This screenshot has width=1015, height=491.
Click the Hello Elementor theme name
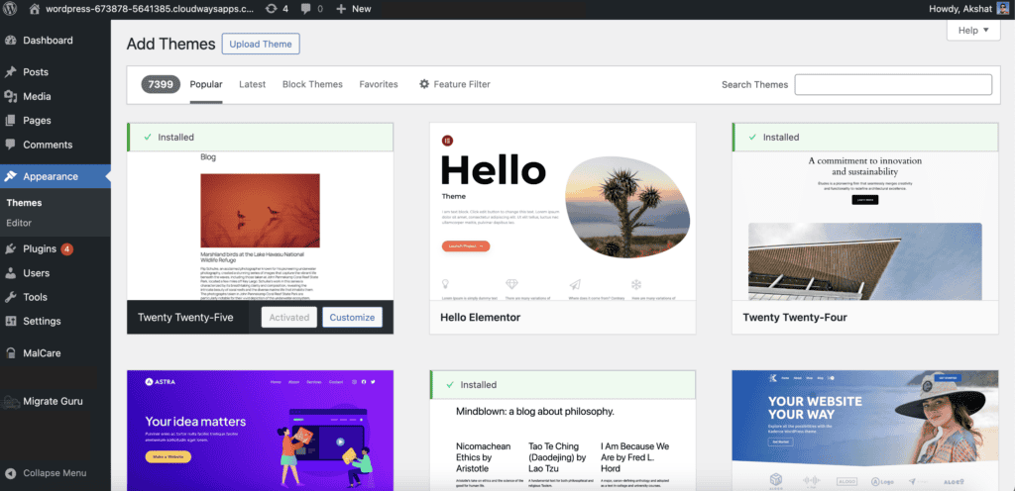pyautogui.click(x=481, y=317)
